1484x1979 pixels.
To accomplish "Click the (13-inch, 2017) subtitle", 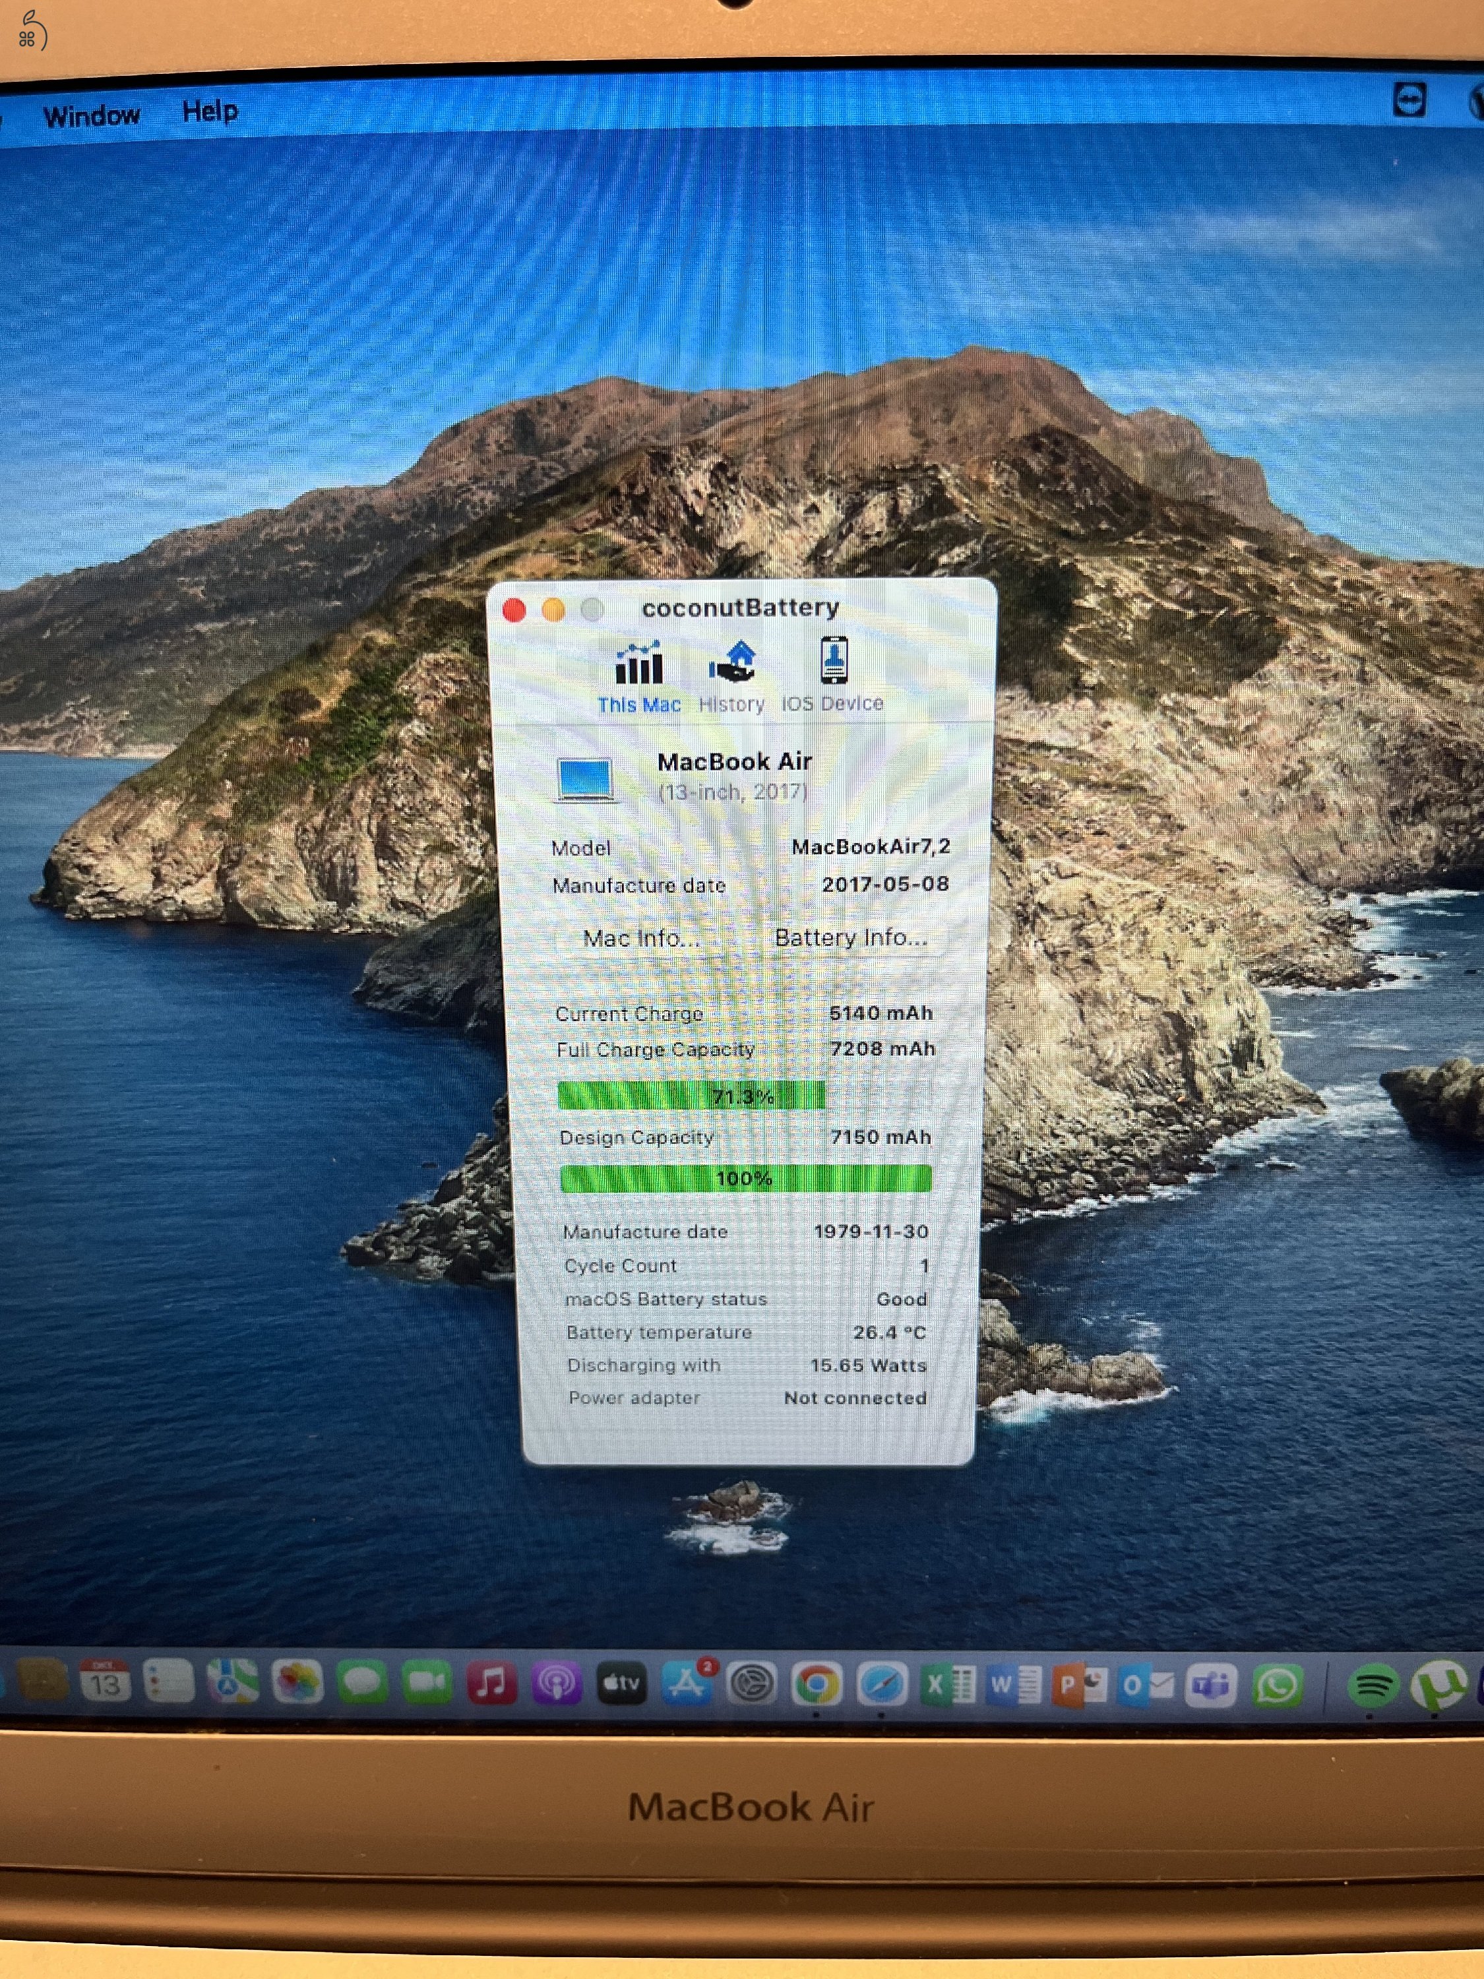I will pyautogui.click(x=733, y=792).
